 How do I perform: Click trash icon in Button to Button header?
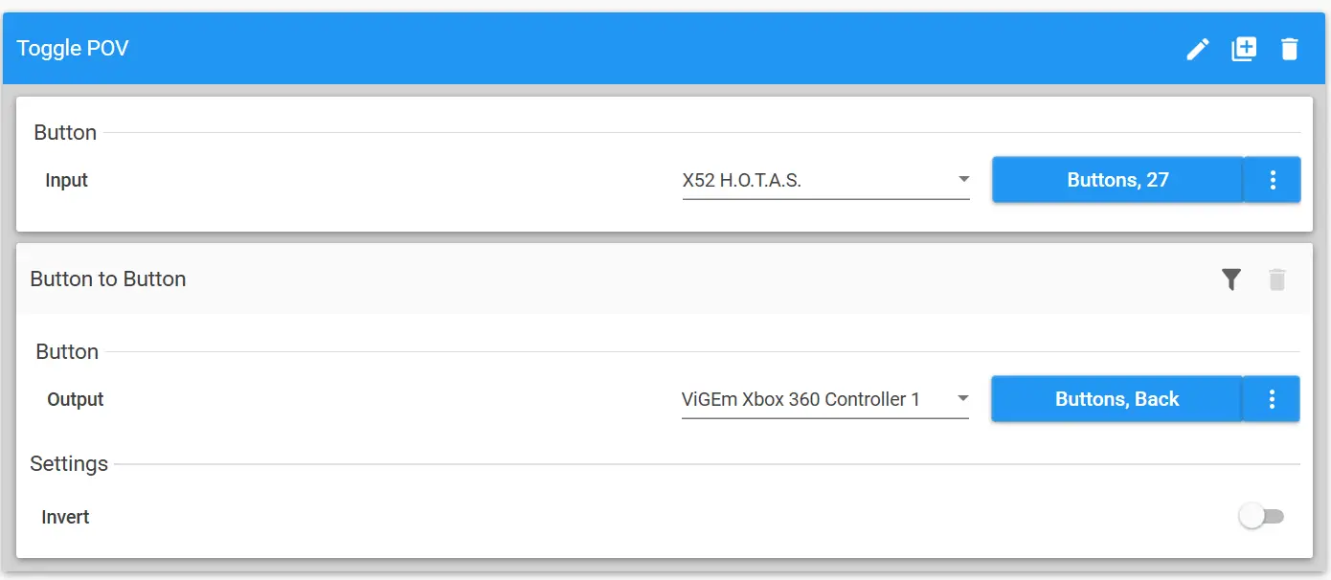click(x=1277, y=279)
